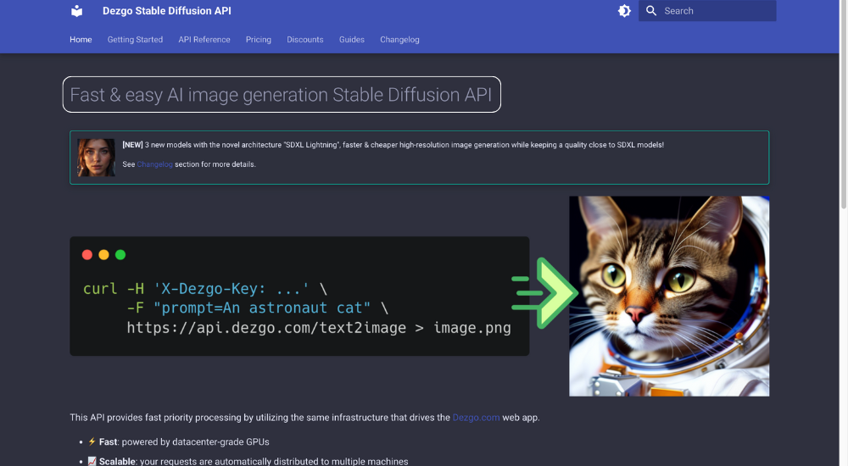Click the 'Scalable' bullet point text
The width and height of the screenshot is (848, 466).
(x=117, y=461)
